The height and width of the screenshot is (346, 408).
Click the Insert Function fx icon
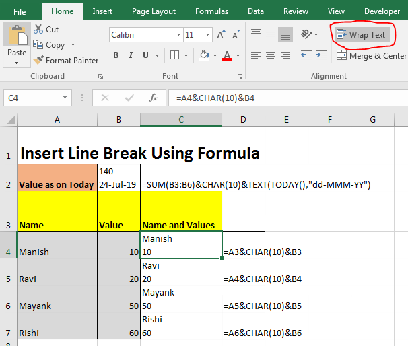[x=154, y=98]
